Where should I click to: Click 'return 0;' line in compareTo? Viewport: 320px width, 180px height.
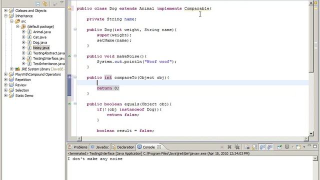(108, 88)
